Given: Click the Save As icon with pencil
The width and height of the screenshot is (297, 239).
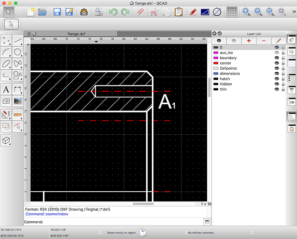Looking at the screenshot, I should tap(69, 12).
